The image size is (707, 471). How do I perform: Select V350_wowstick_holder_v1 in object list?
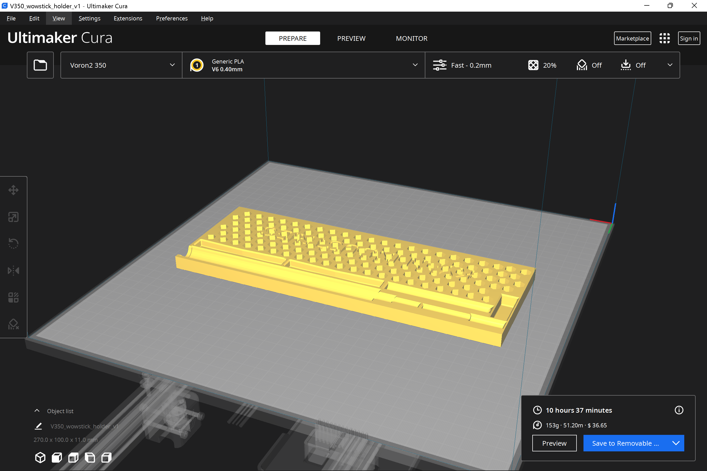coord(84,426)
